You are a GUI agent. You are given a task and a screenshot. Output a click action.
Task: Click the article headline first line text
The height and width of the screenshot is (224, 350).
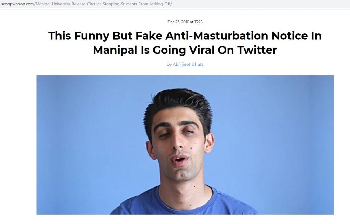(185, 36)
